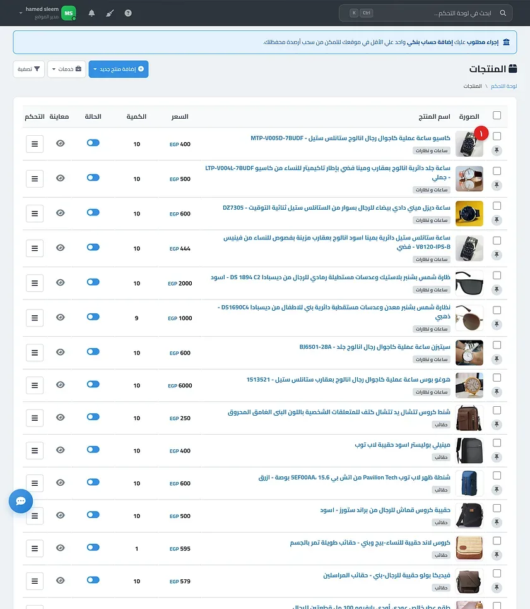Image resolution: width=530 pixels, height=609 pixels.
Task: Click the watches tag under DZ7305 watch
Action: tap(432, 220)
